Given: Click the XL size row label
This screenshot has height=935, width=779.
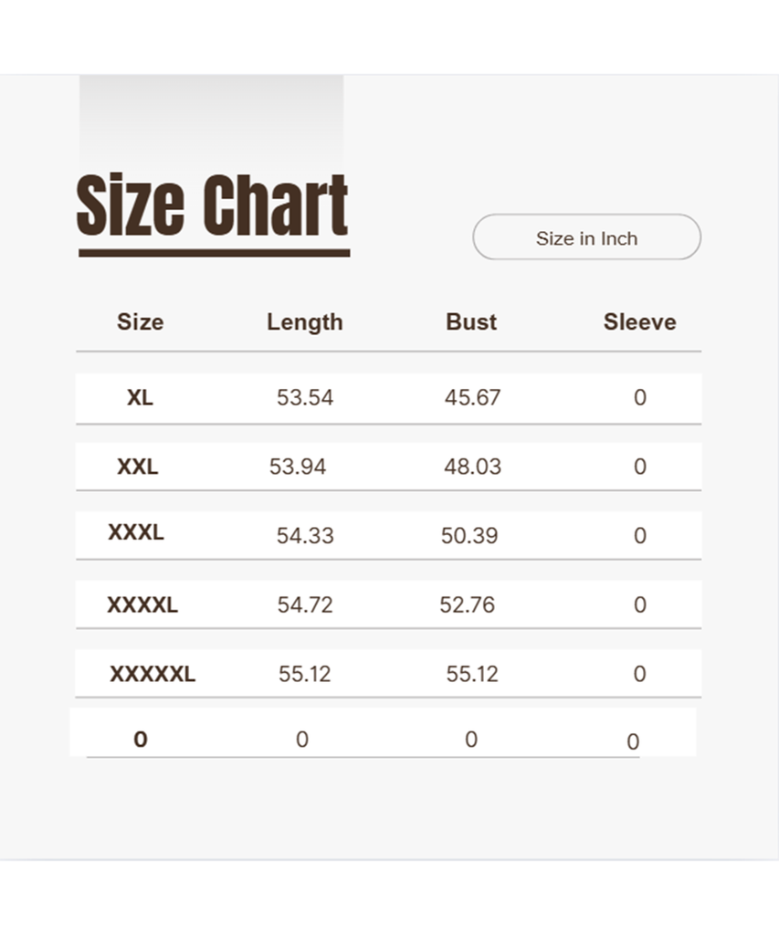Looking at the screenshot, I should [140, 397].
